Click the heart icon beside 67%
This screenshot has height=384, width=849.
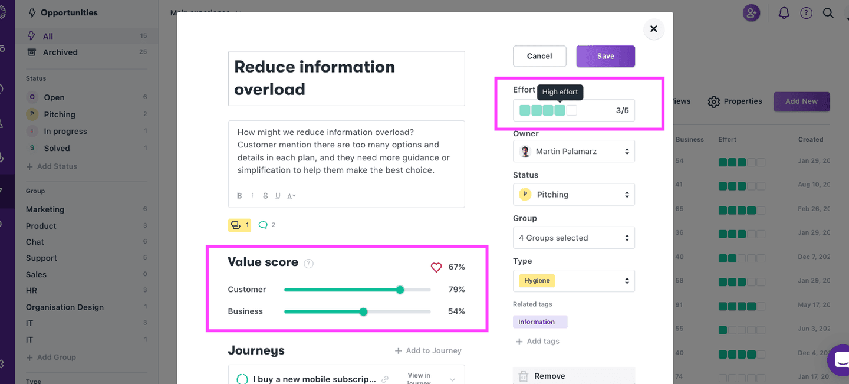click(436, 267)
